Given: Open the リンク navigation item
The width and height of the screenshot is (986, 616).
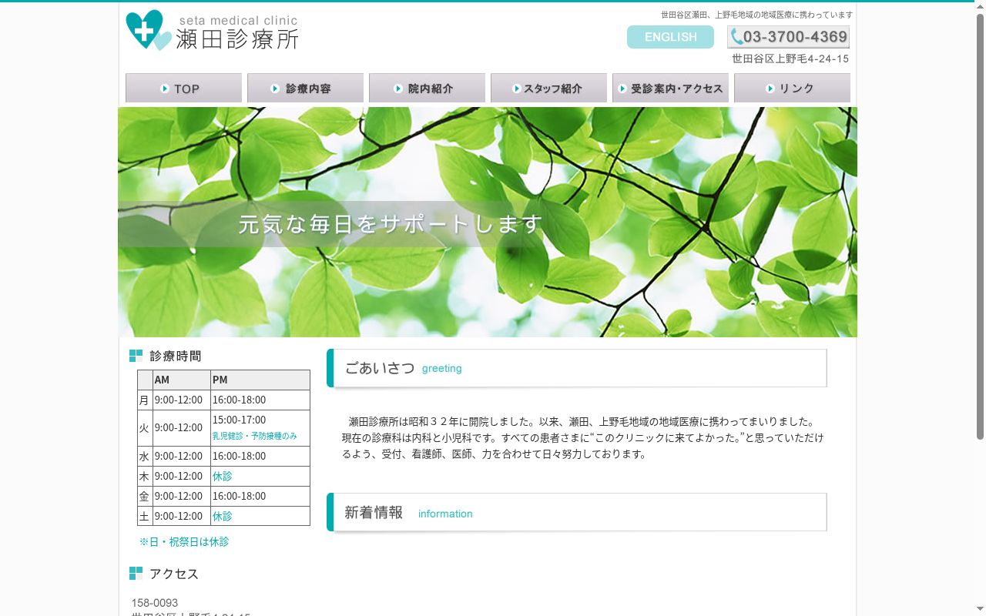Looking at the screenshot, I should coord(792,88).
